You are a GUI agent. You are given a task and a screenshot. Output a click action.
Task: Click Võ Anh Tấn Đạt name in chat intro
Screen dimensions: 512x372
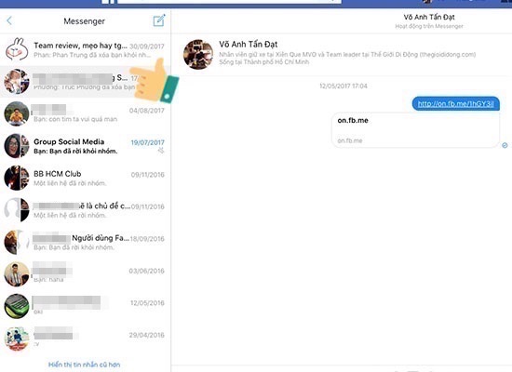(x=249, y=44)
